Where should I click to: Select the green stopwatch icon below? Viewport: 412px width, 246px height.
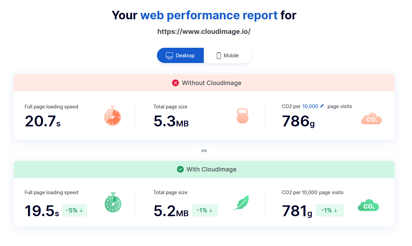[x=113, y=203]
